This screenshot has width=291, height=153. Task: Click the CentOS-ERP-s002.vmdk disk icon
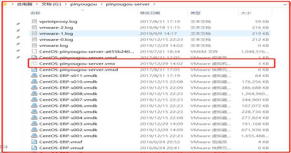[34, 129]
